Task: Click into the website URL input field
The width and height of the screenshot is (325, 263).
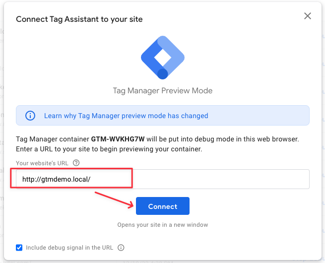Action: [163, 179]
